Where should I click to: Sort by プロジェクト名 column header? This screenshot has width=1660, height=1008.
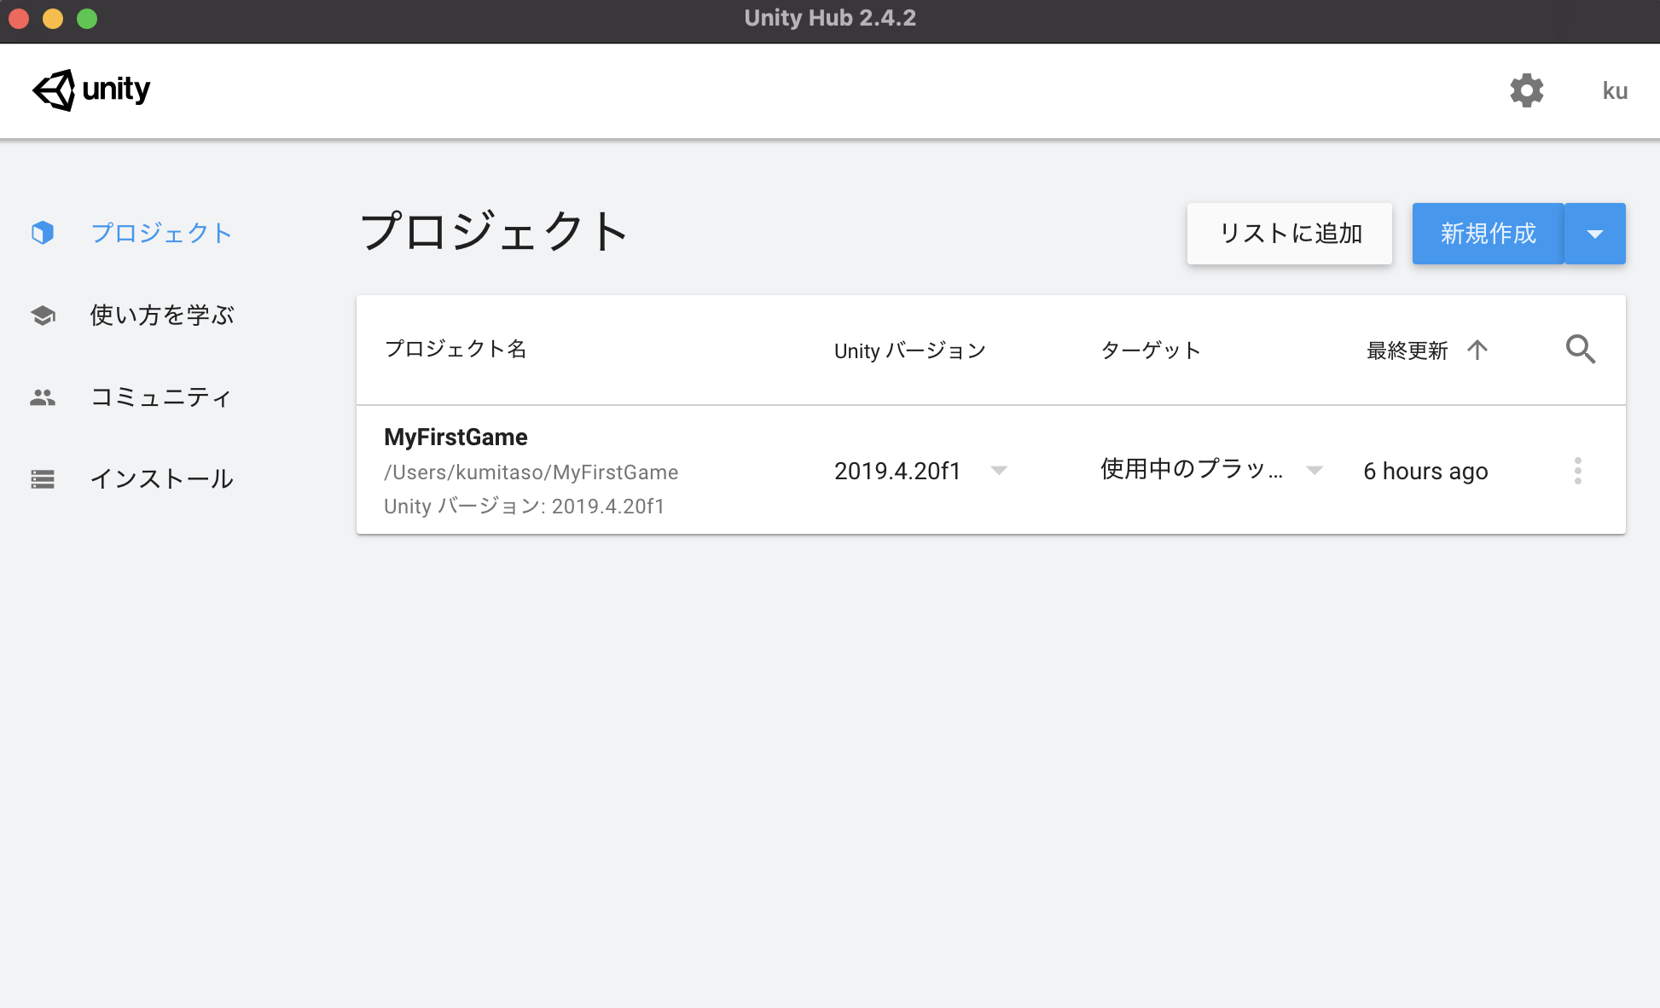[456, 349]
